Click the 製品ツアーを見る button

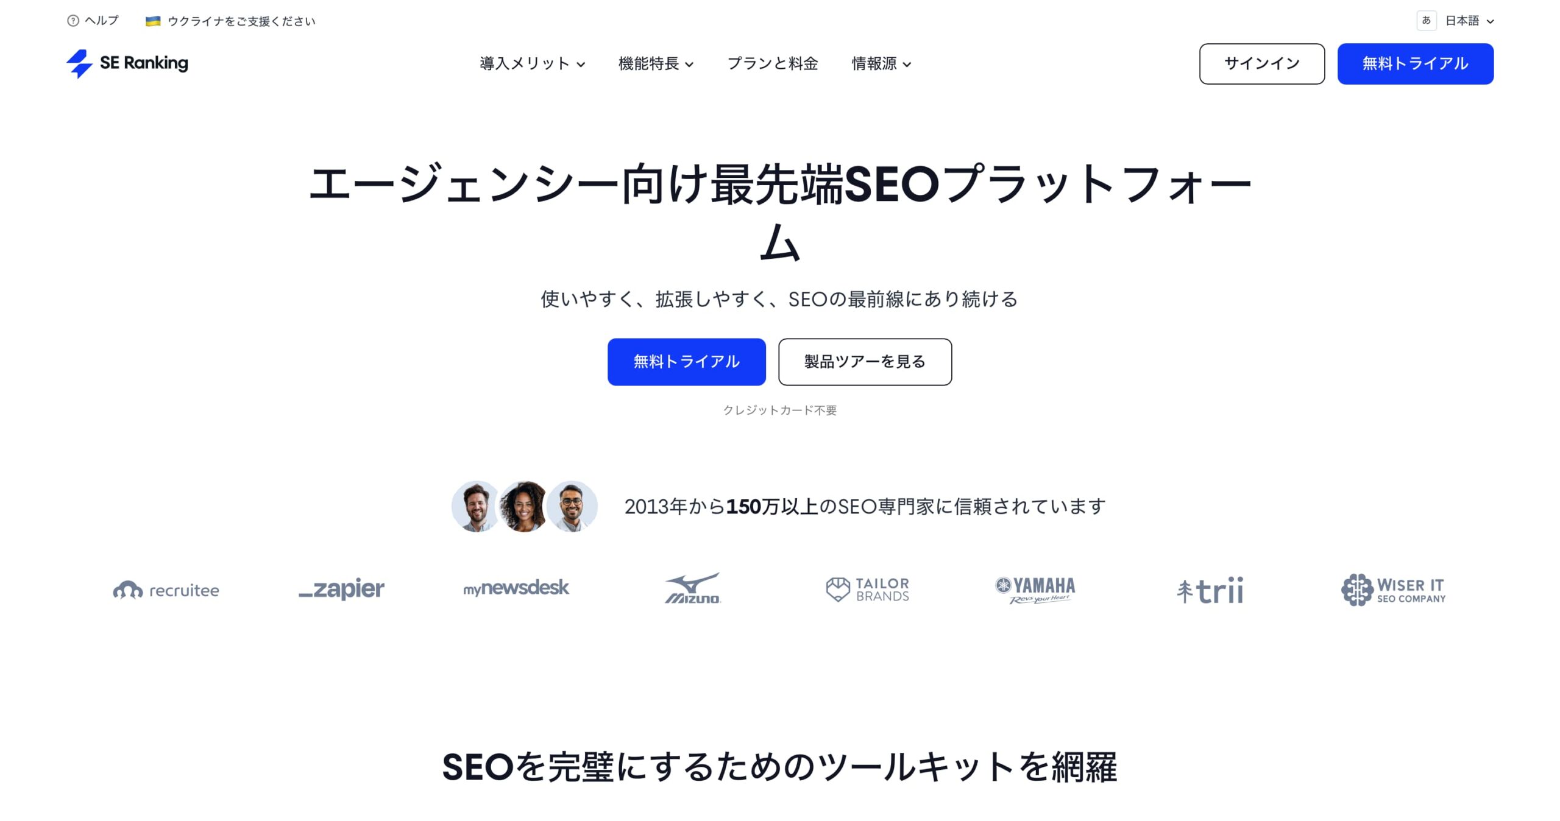(x=865, y=362)
